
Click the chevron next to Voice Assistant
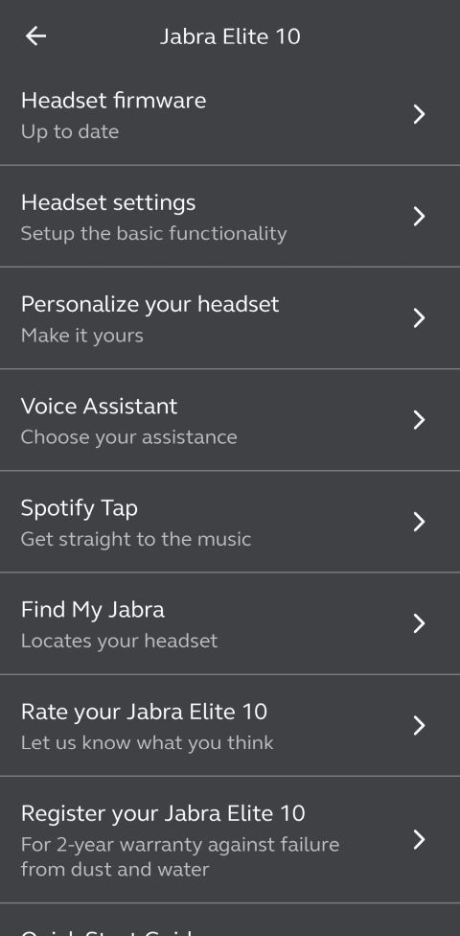tap(420, 420)
